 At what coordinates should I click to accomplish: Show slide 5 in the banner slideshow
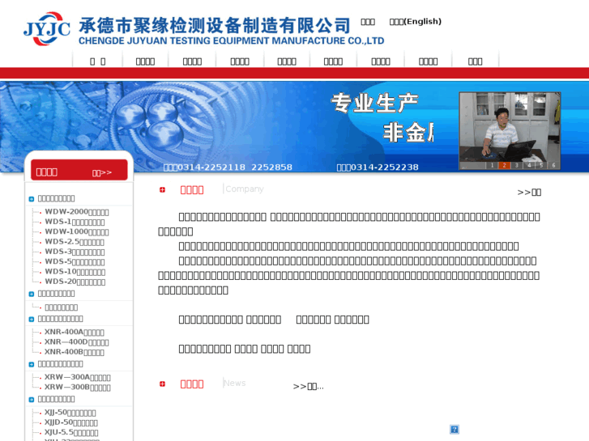[541, 165]
